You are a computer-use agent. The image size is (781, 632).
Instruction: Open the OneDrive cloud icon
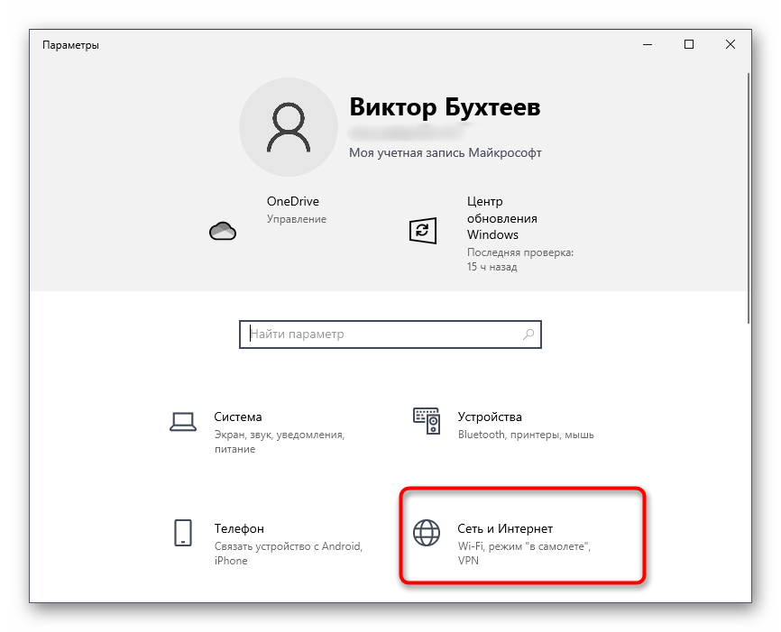223,231
